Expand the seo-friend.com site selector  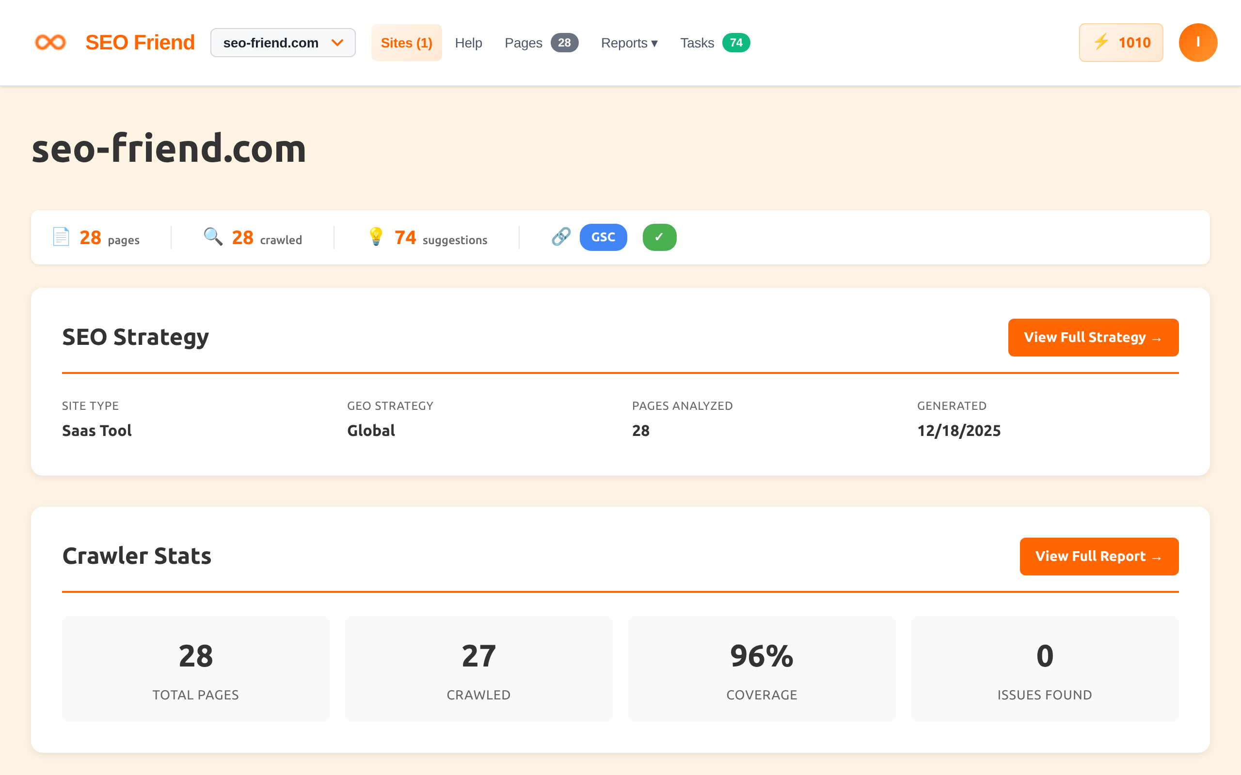(283, 43)
